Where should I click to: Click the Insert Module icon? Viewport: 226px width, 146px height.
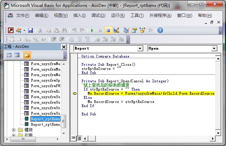19,30
